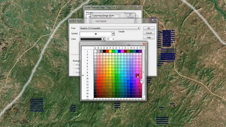The width and height of the screenshot is (226, 127).
Task: Select the Border background radio button
Action: (x=74, y=72)
